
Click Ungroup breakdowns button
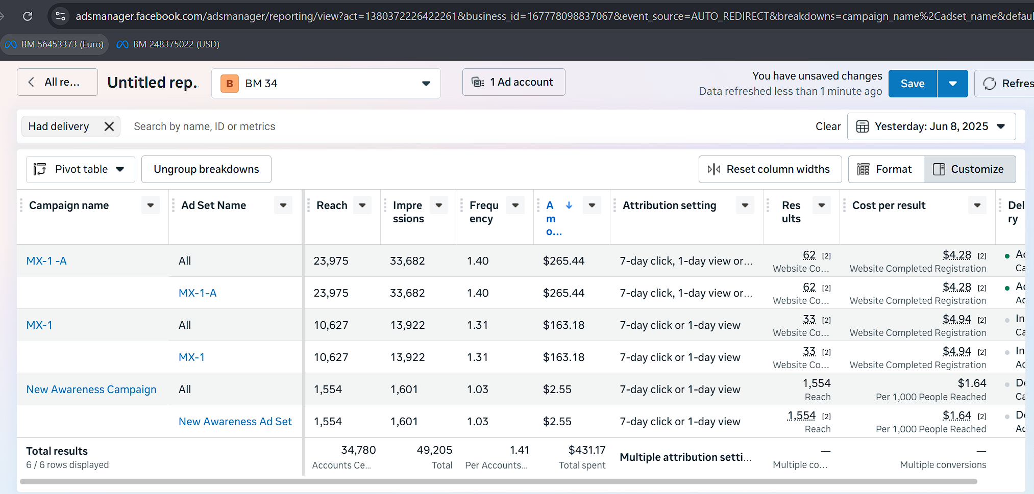(206, 169)
